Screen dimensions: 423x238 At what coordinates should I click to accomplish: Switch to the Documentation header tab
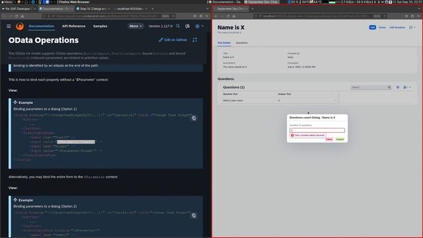tap(42, 26)
